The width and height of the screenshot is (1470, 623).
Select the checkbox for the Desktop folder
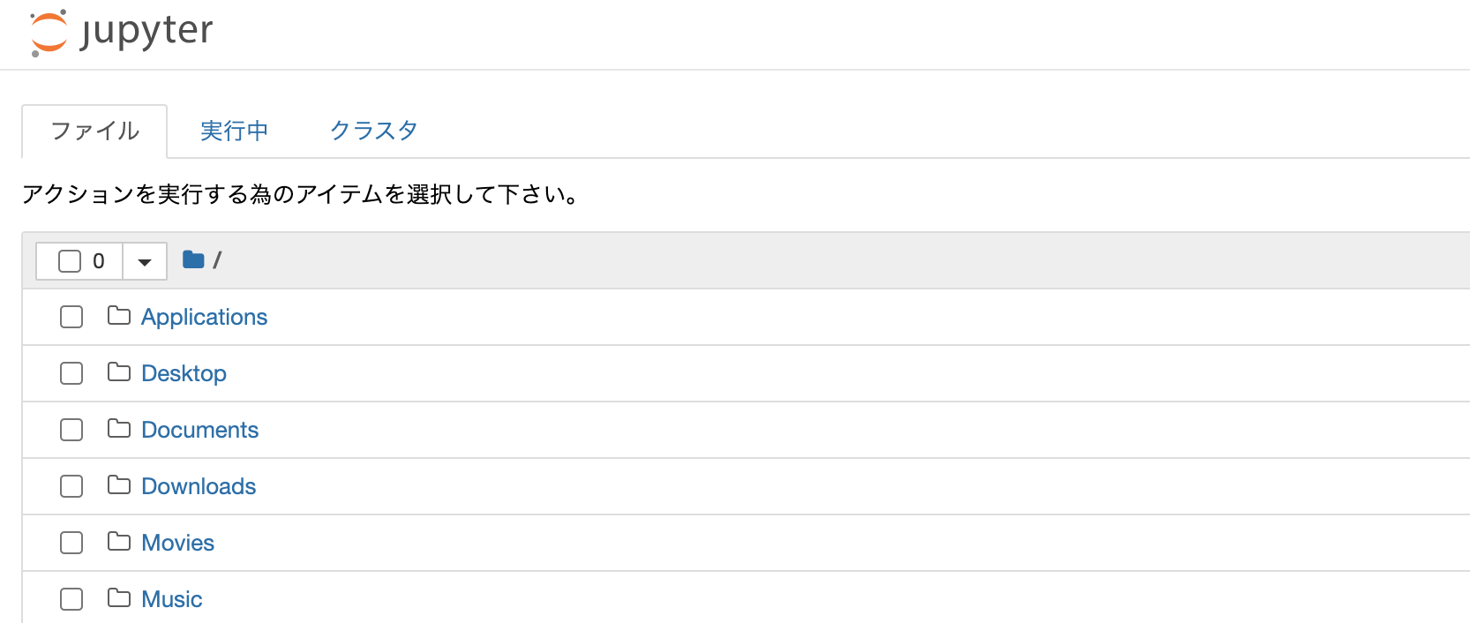pyautogui.click(x=71, y=372)
